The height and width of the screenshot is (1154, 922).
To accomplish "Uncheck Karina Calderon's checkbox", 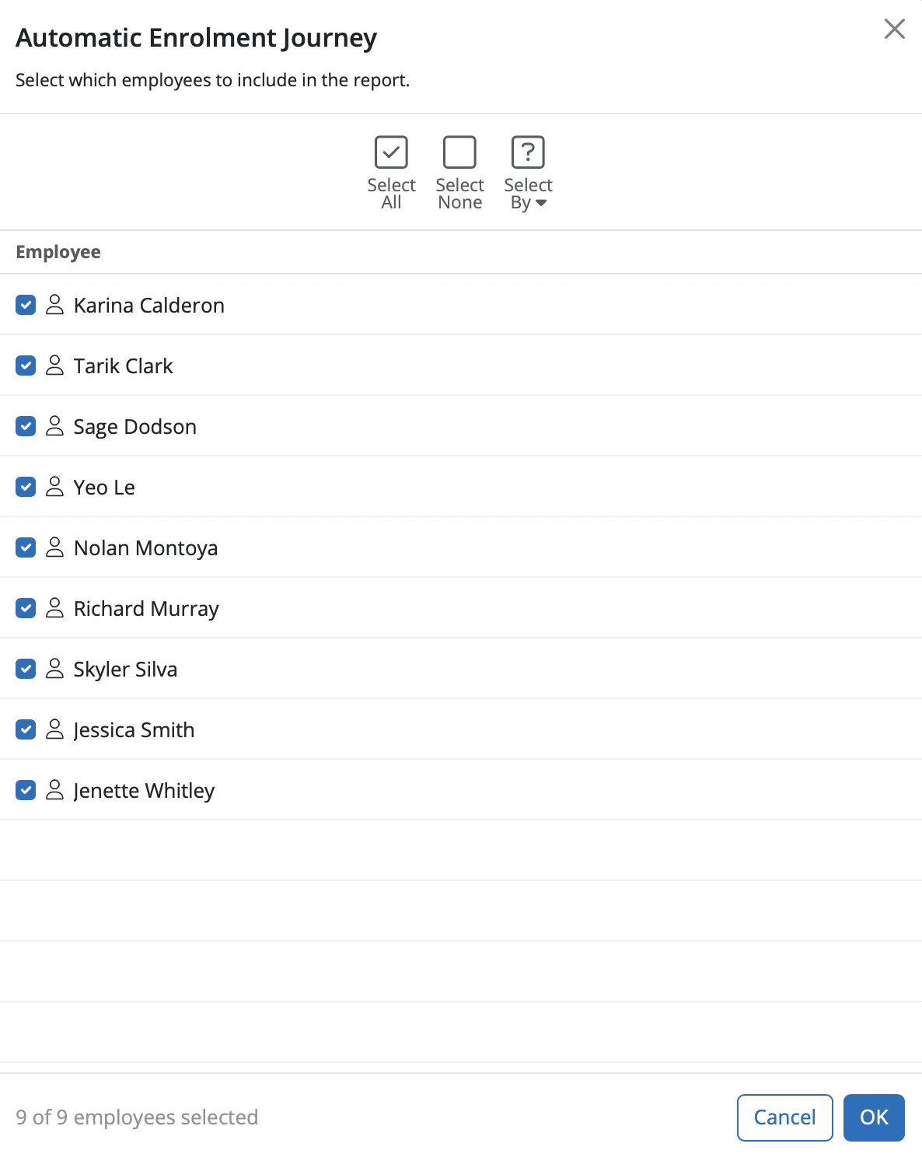I will pos(26,305).
